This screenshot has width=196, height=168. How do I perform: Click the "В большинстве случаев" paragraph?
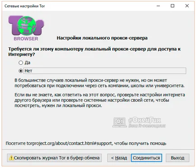point(99,83)
